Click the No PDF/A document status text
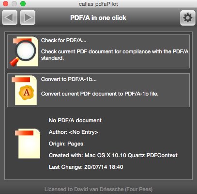197x194 pixels. [x=75, y=120]
